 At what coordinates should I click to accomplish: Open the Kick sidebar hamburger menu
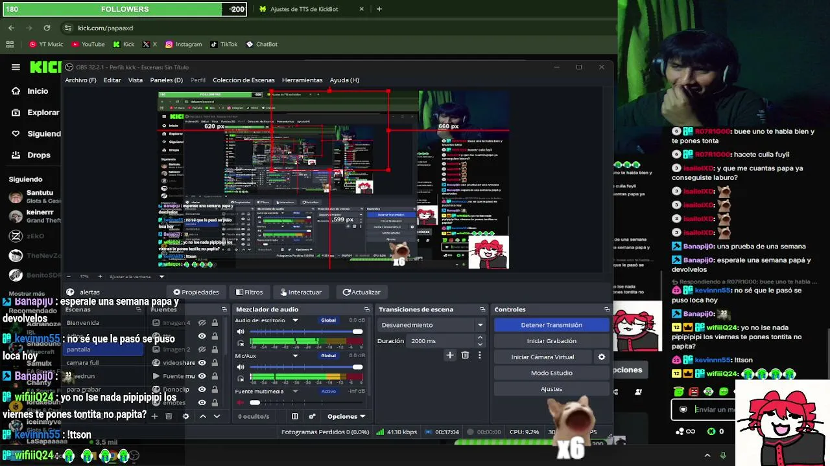point(16,67)
